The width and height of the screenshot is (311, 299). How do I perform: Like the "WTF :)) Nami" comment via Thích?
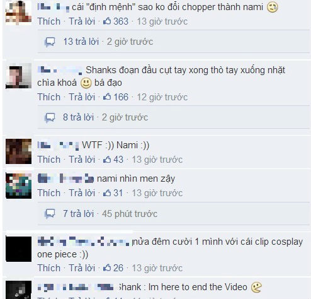tap(49, 160)
